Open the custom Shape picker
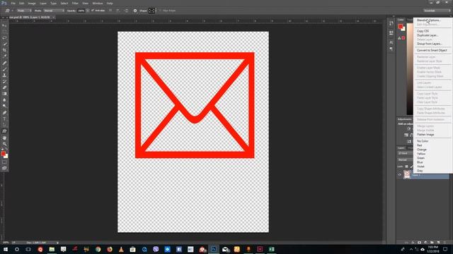 (x=151, y=11)
